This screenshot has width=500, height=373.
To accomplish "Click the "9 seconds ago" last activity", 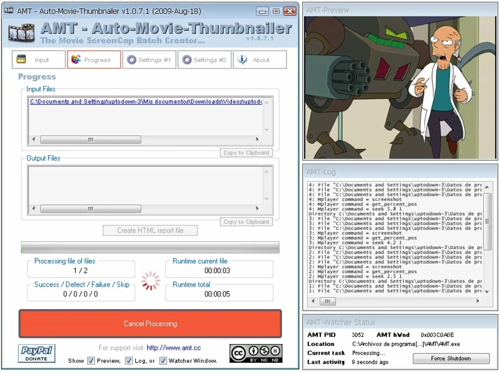I will pos(370,362).
